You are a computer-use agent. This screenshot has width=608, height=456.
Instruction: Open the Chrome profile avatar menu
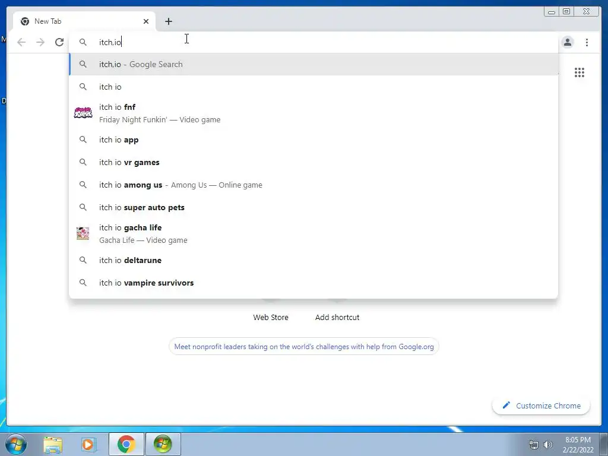[x=567, y=42]
